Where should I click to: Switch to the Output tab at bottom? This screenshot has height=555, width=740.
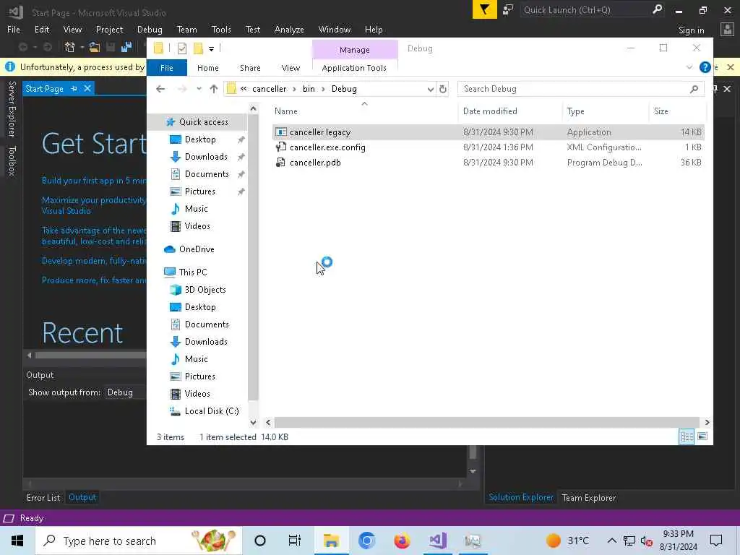pos(82,497)
